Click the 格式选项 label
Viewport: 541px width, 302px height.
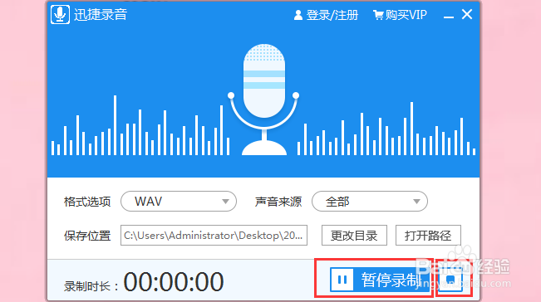tap(87, 202)
